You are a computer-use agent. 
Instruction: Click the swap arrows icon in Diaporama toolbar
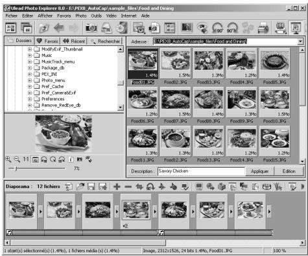(139, 187)
